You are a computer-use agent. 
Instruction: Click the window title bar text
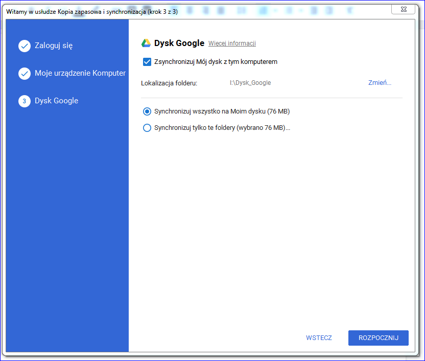pyautogui.click(x=92, y=11)
